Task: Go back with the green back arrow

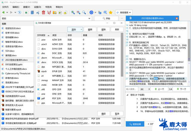Action: (x=3, y=12)
